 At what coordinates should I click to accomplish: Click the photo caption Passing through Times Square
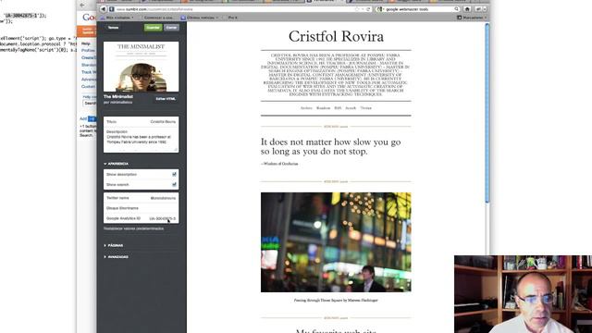tap(336, 300)
